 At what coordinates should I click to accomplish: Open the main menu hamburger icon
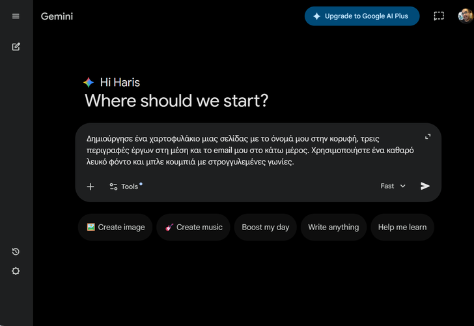pos(16,16)
